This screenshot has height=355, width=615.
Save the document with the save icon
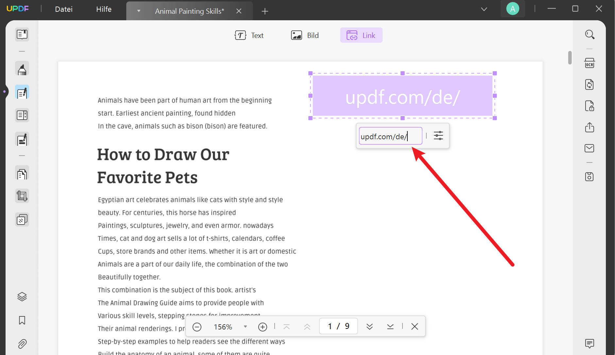[x=590, y=177]
